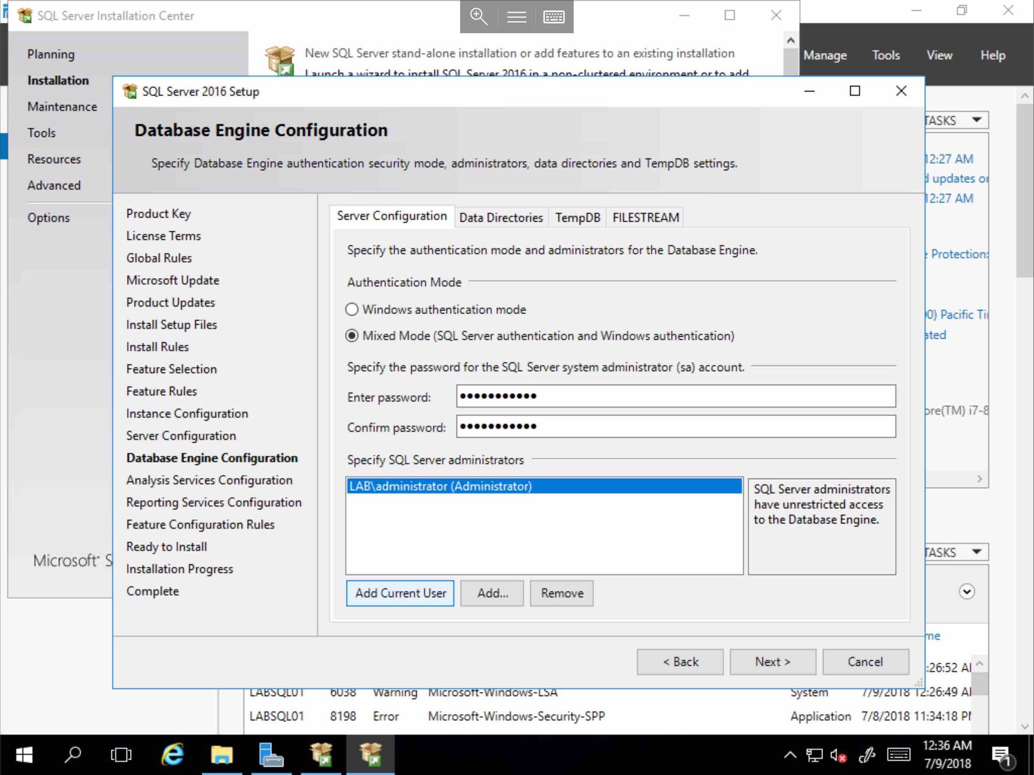Show hidden system tray icons
Image resolution: width=1034 pixels, height=775 pixels.
[790, 755]
